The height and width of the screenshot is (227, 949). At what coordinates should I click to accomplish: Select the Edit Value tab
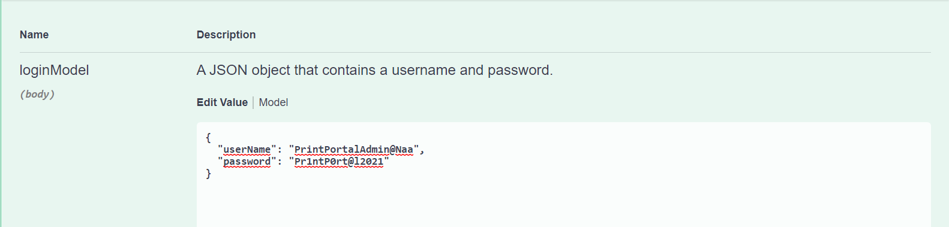pyautogui.click(x=222, y=102)
